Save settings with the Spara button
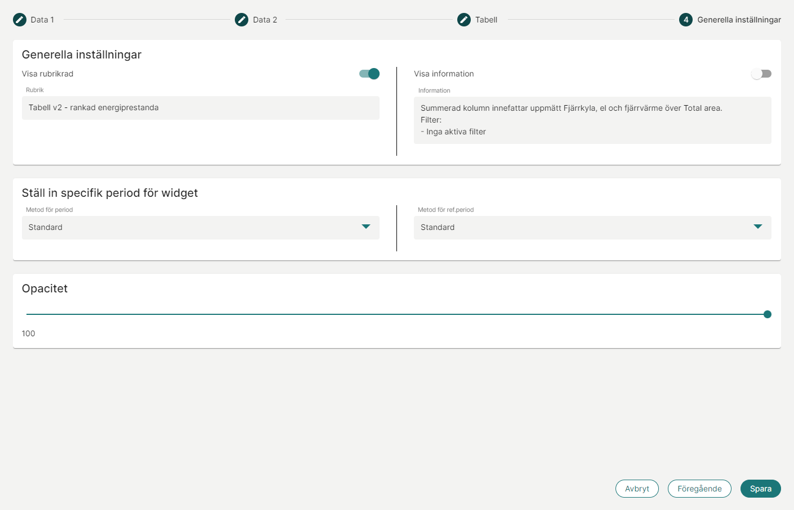 [x=761, y=489]
